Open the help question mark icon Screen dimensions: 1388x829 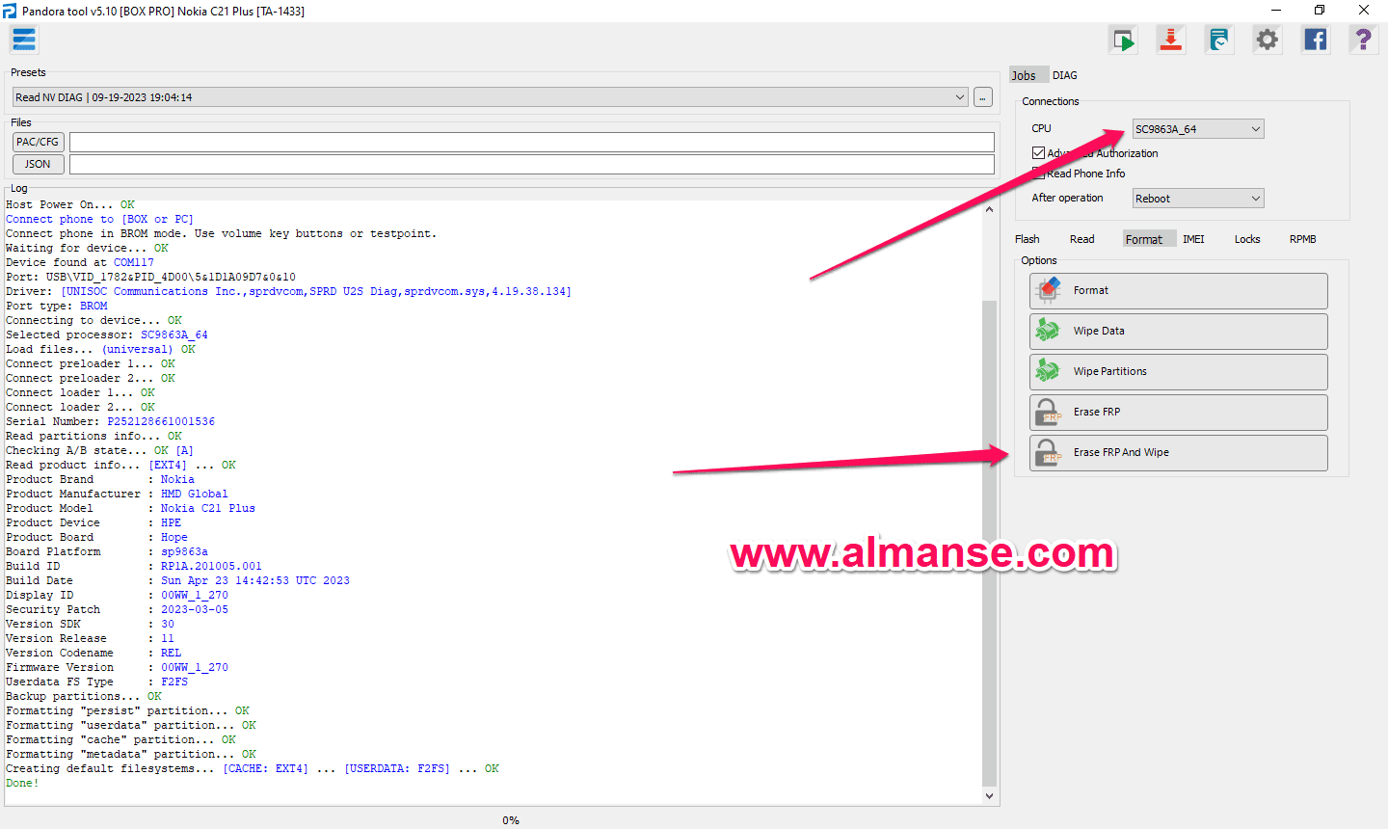coord(1363,40)
